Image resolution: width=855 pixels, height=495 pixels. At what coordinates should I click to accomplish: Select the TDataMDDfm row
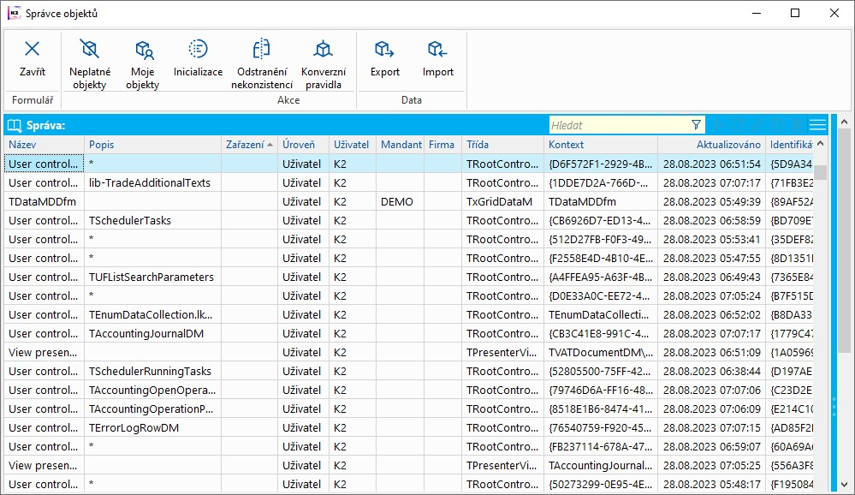(45, 202)
